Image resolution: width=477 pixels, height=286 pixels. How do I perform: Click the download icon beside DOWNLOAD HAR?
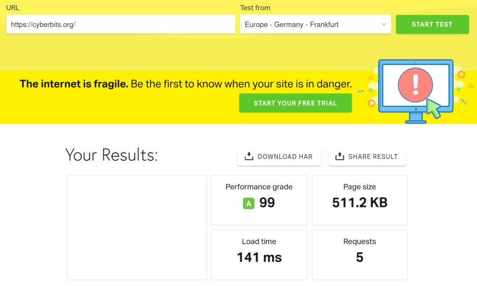[249, 157]
